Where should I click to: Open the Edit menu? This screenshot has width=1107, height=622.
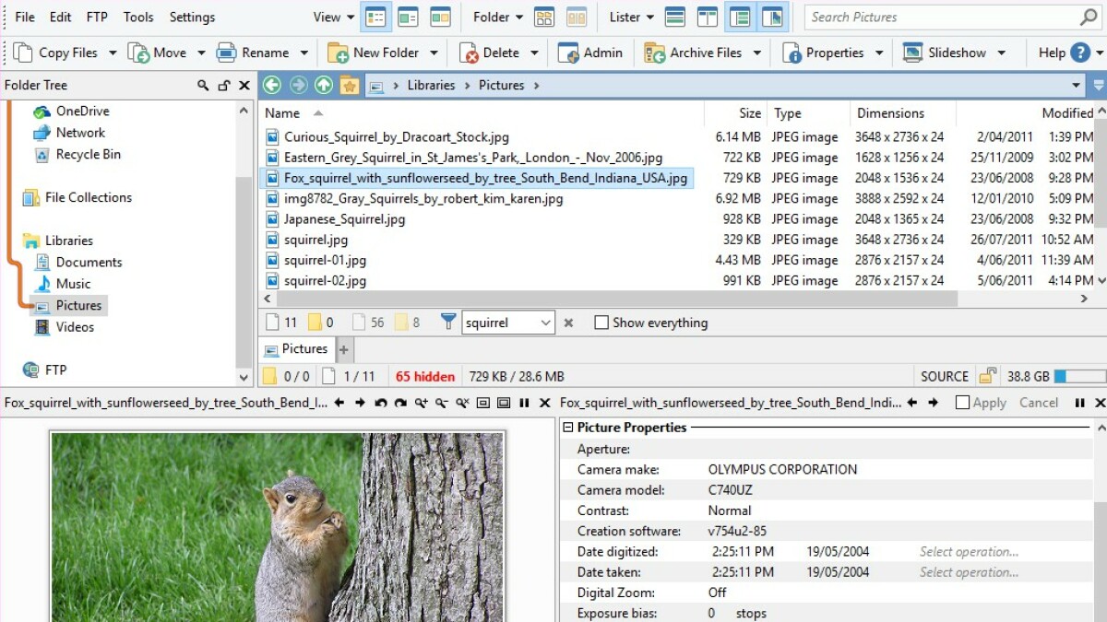(61, 17)
